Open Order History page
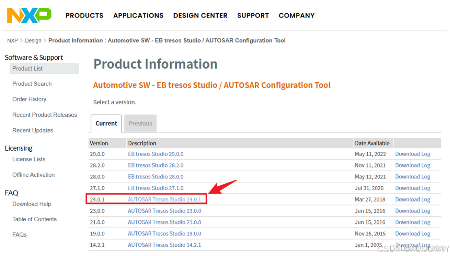 click(29, 99)
